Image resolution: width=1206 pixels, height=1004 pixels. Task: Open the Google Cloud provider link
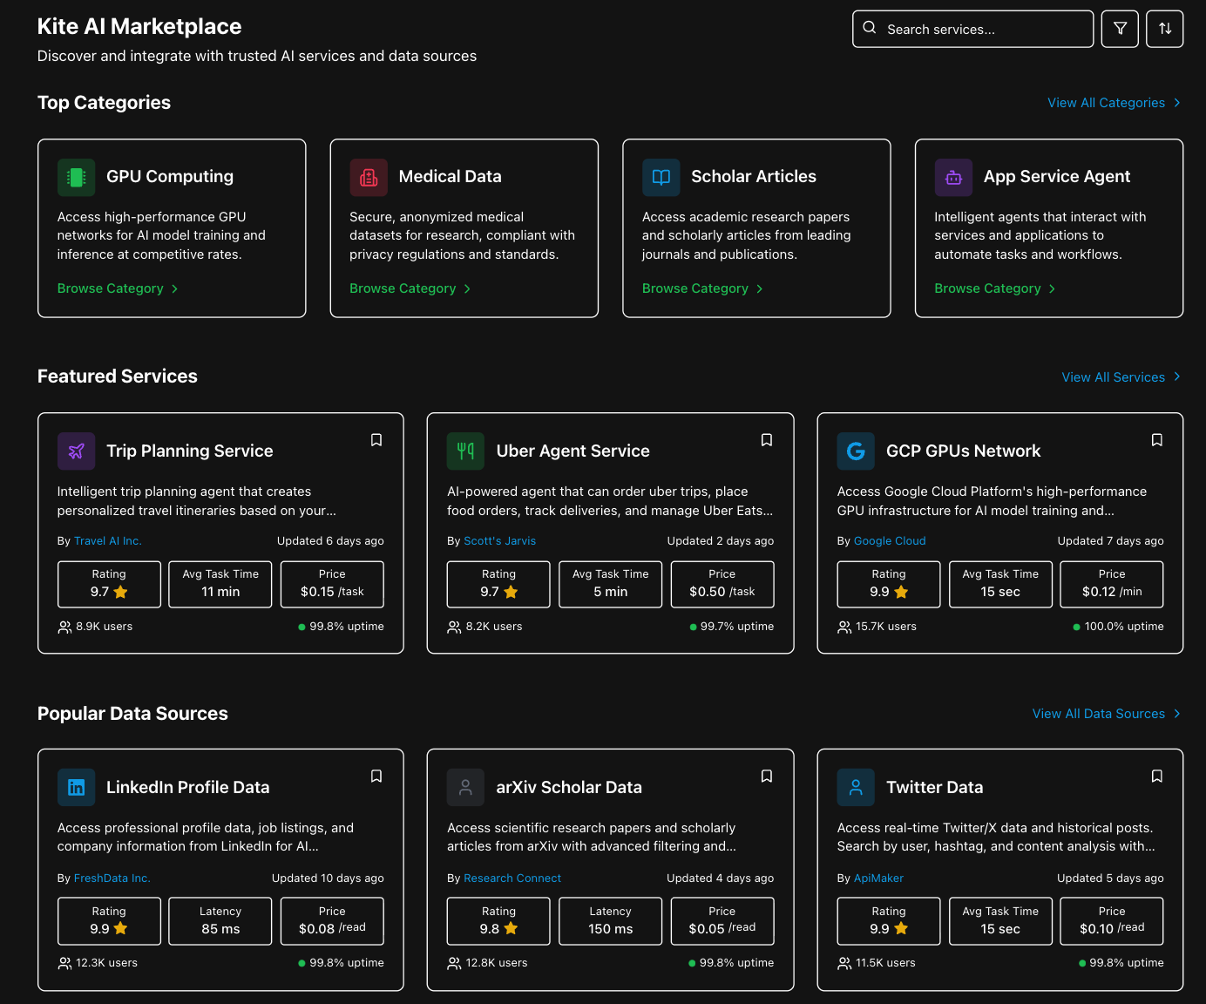[890, 541]
